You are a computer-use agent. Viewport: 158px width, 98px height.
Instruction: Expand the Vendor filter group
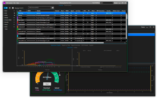coord(6,18)
